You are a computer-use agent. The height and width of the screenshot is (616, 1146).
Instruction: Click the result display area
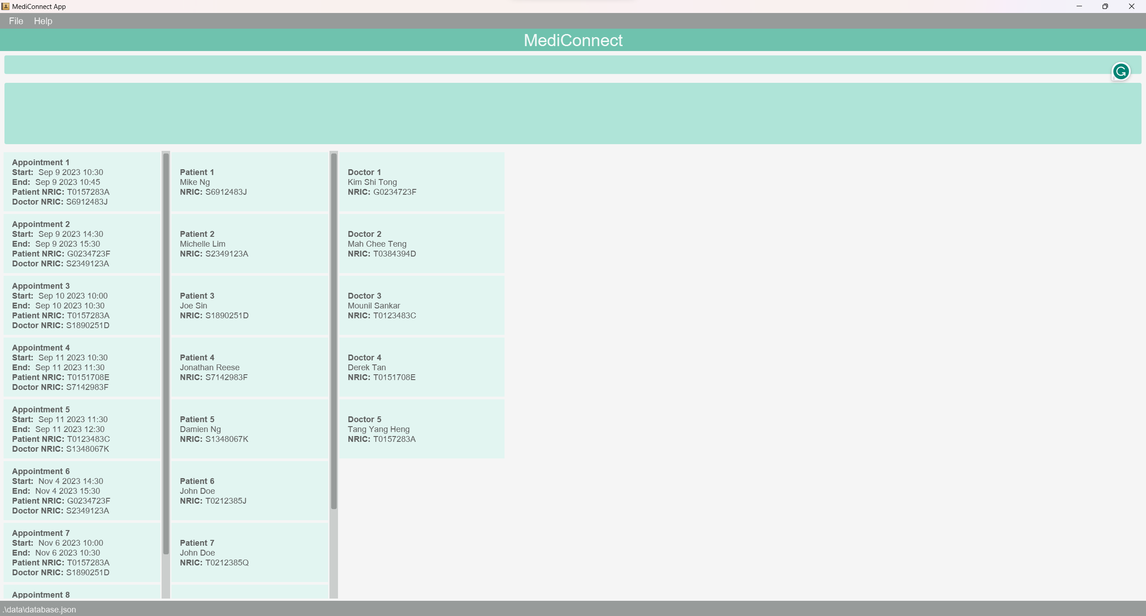(573, 113)
